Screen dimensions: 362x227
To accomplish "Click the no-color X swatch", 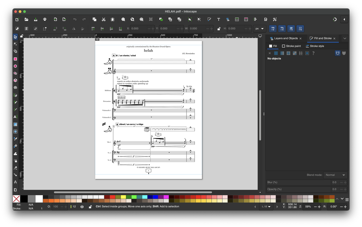I will [16, 199].
